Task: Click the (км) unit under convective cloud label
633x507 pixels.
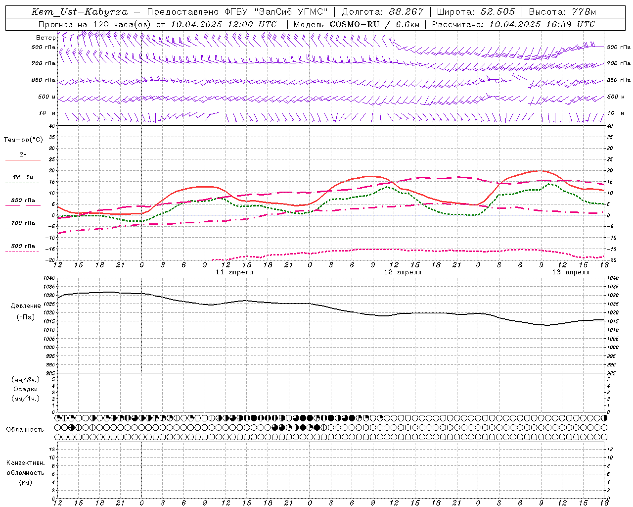Action: click(x=25, y=482)
